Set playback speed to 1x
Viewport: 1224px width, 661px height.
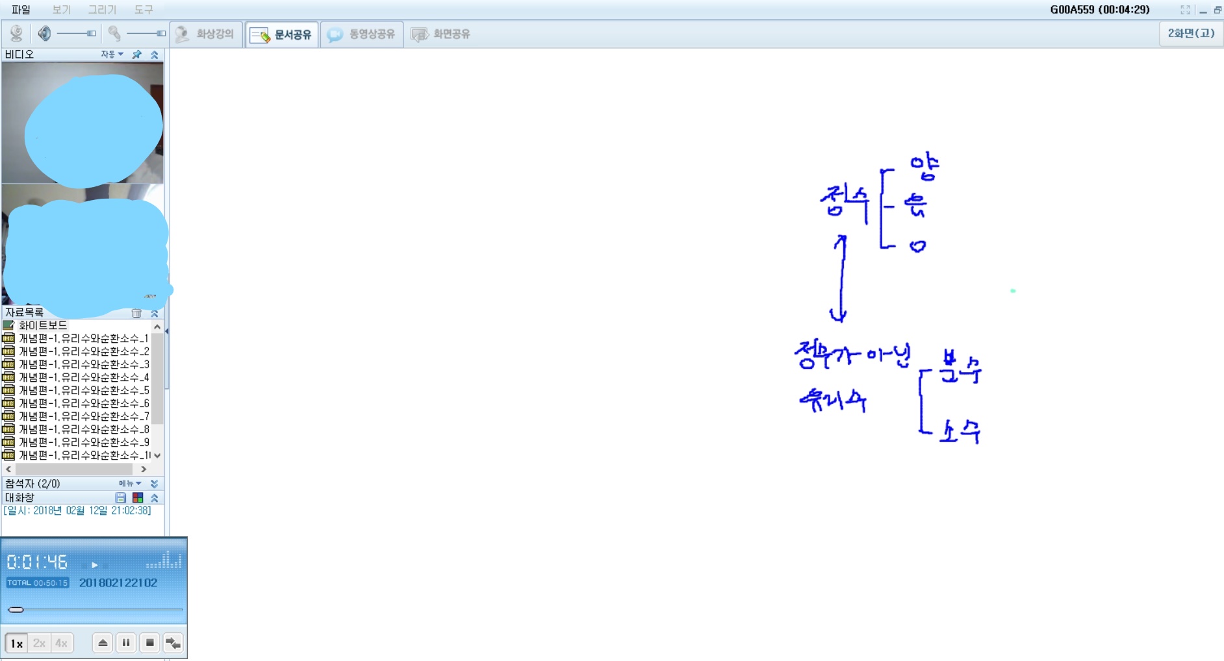16,643
